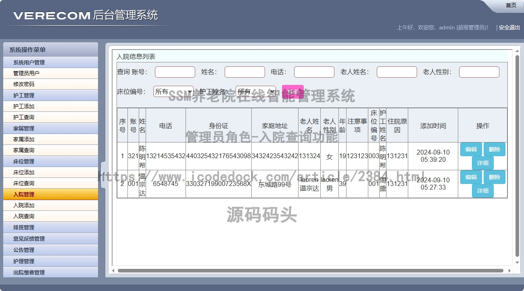Expand 排班管理 menu section
The height and width of the screenshot is (291, 524).
click(50, 227)
